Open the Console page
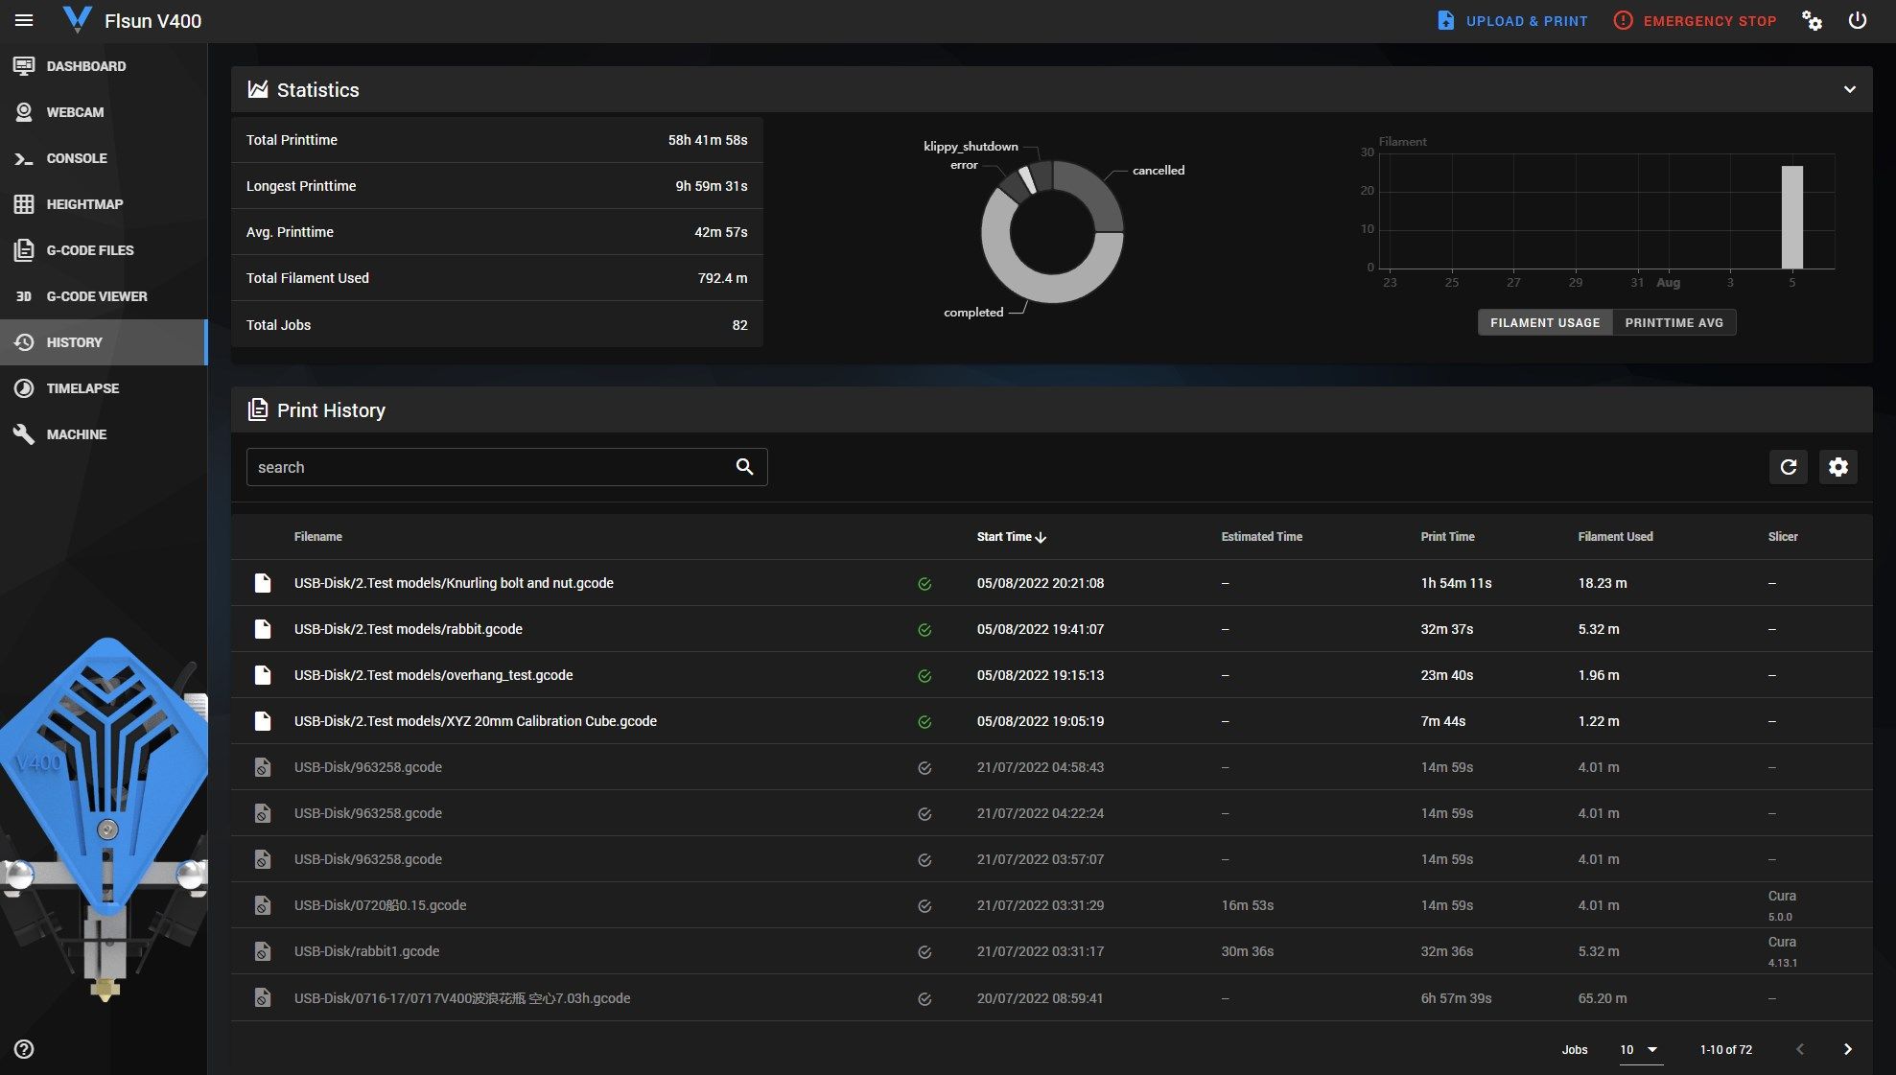1896x1075 pixels. [104, 158]
